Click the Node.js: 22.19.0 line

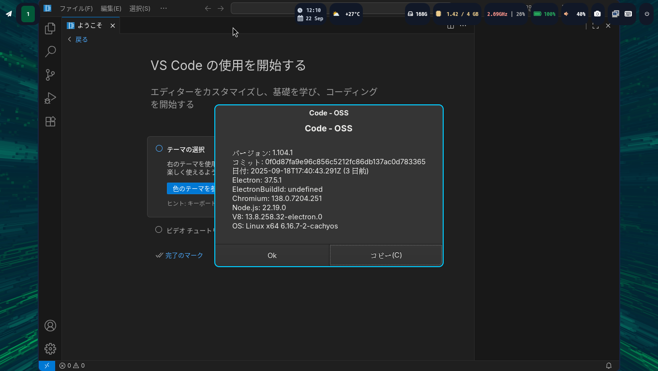[259, 208]
